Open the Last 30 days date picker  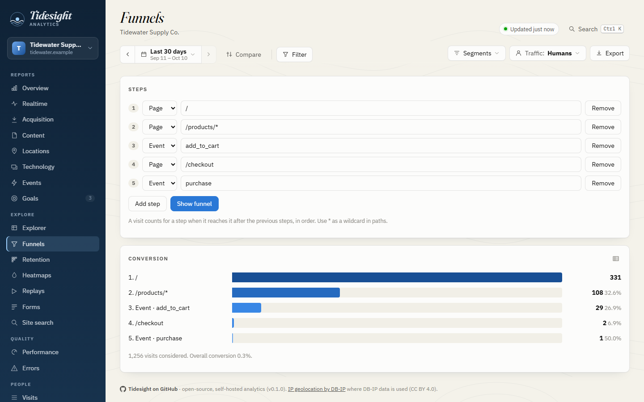pos(168,54)
